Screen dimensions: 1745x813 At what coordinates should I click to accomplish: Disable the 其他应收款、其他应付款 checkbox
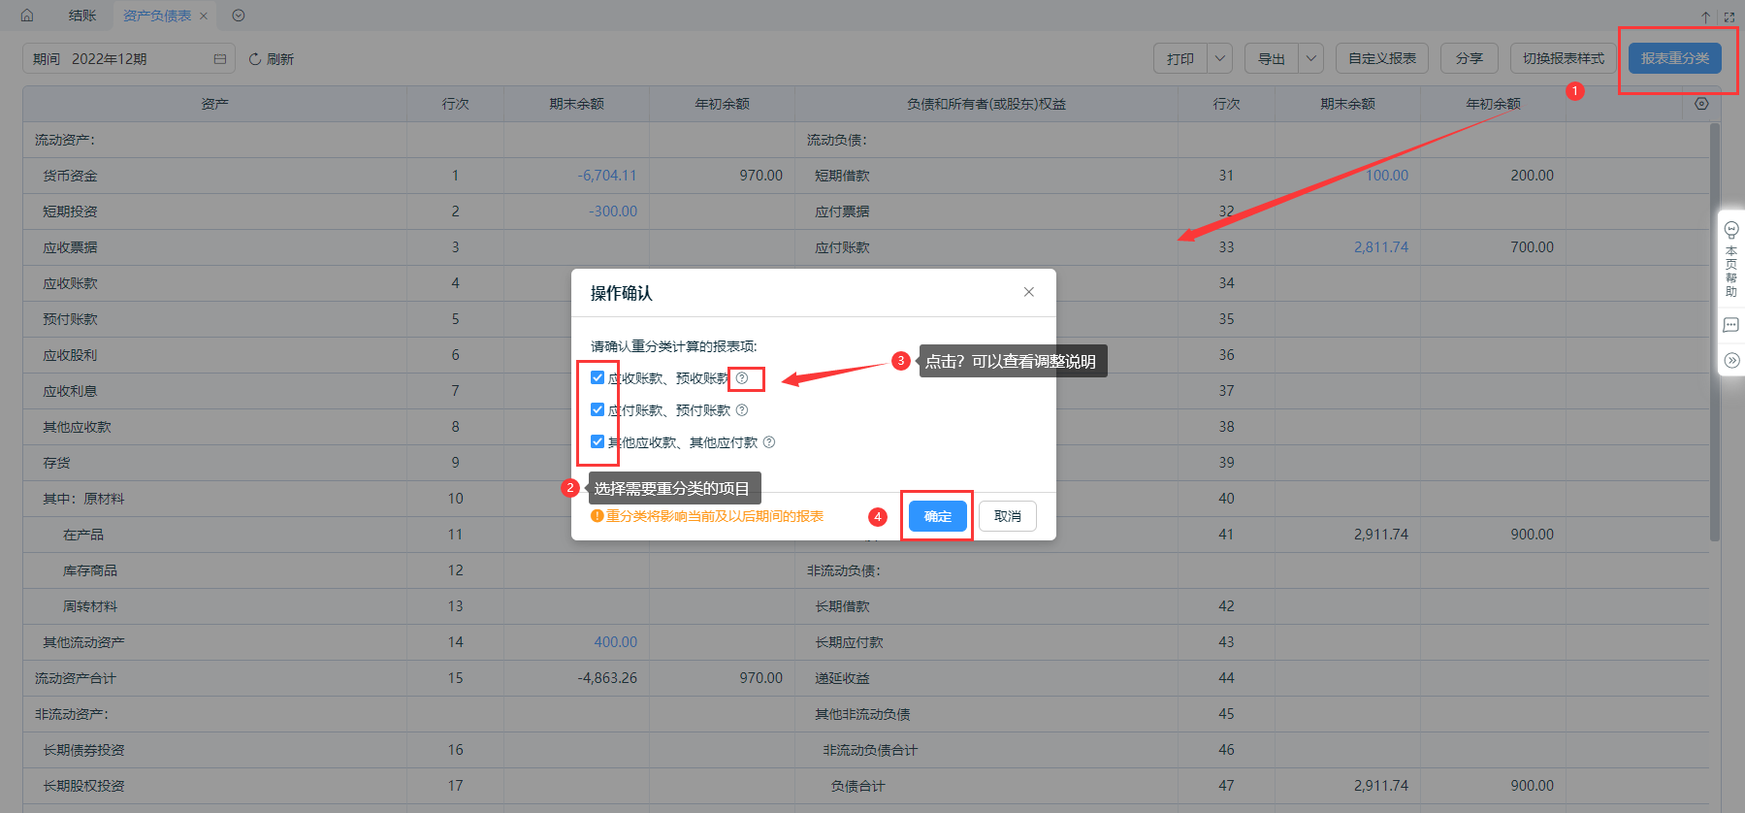tap(598, 442)
